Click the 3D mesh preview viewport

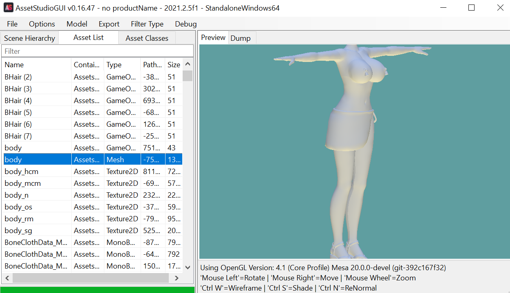pyautogui.click(x=354, y=152)
